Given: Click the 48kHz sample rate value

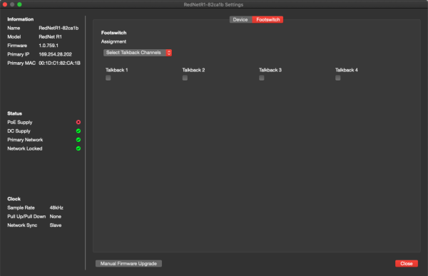Looking at the screenshot, I should point(56,208).
